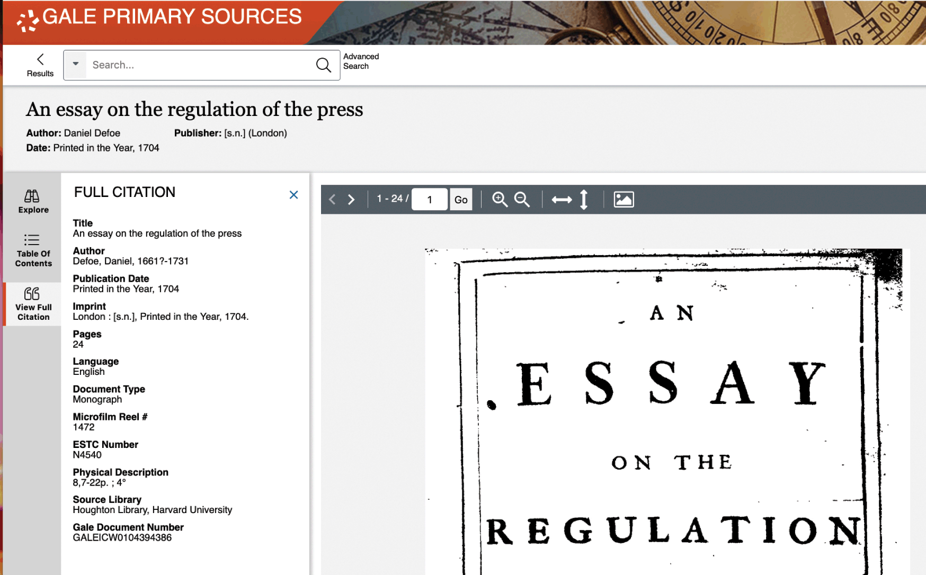Close the Full Citation panel

(x=293, y=195)
